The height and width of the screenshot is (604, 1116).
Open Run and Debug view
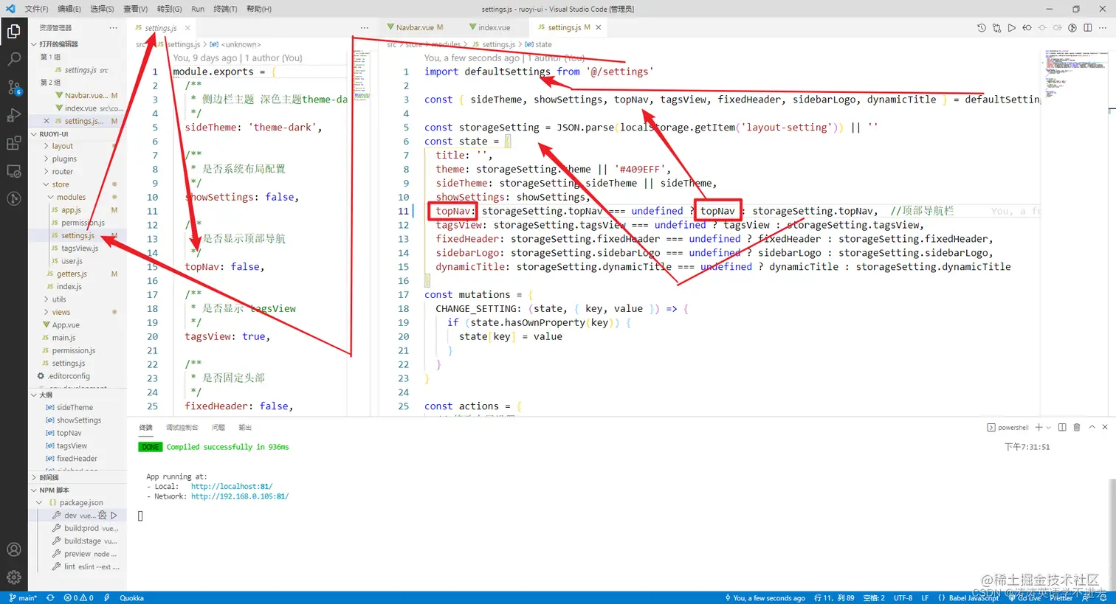[x=13, y=115]
